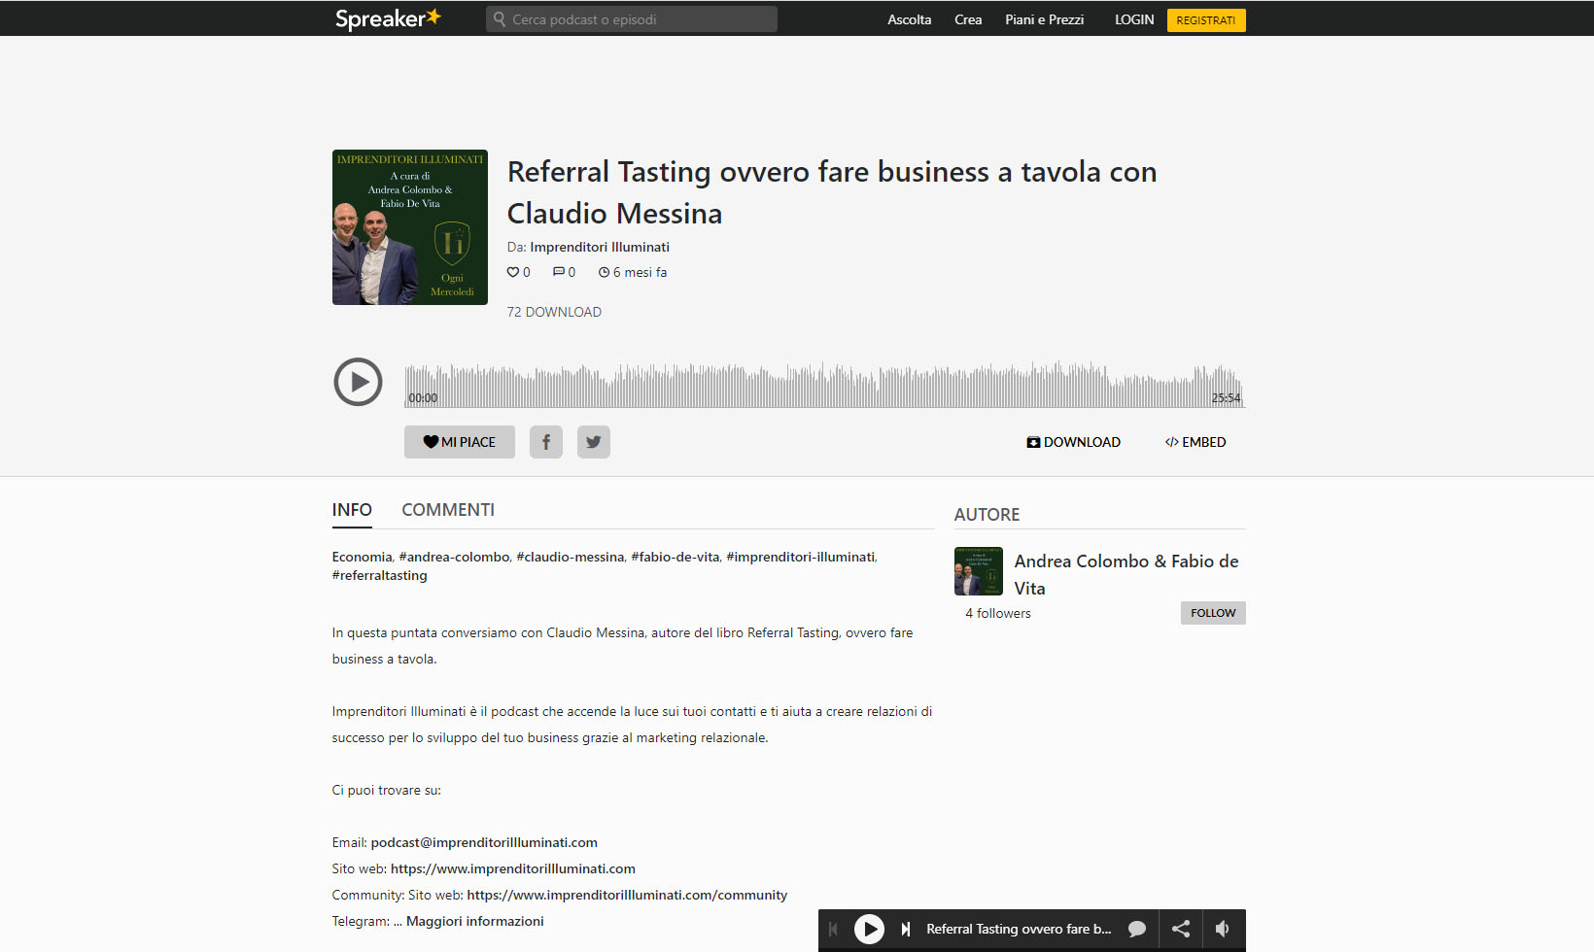
Task: Click the REGISTRATI button
Action: click(1206, 20)
